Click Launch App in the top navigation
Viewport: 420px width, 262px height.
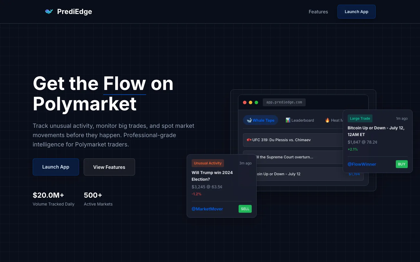pyautogui.click(x=356, y=12)
